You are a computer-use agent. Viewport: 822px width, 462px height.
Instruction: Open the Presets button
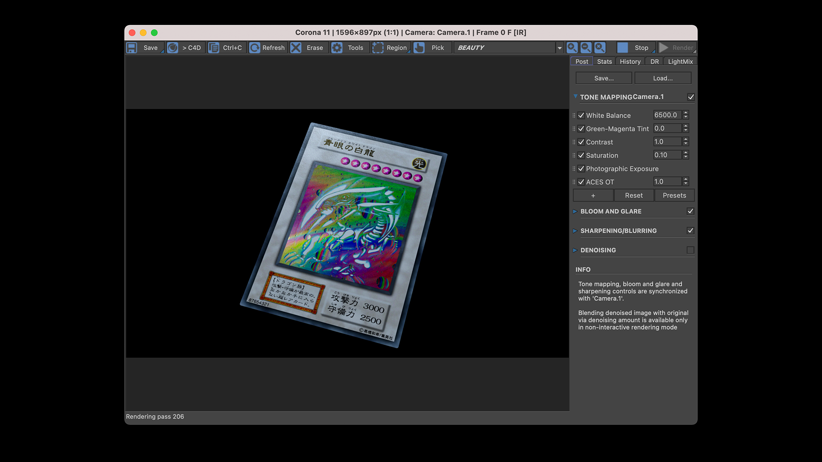pos(674,195)
